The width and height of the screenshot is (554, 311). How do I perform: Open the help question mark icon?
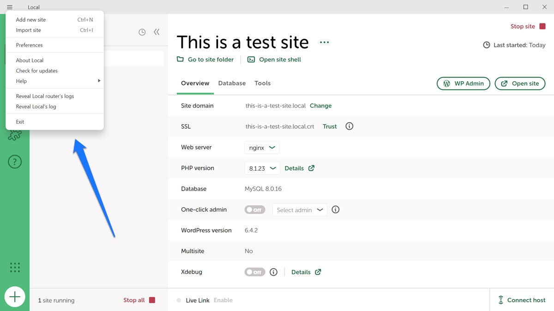[x=15, y=162]
